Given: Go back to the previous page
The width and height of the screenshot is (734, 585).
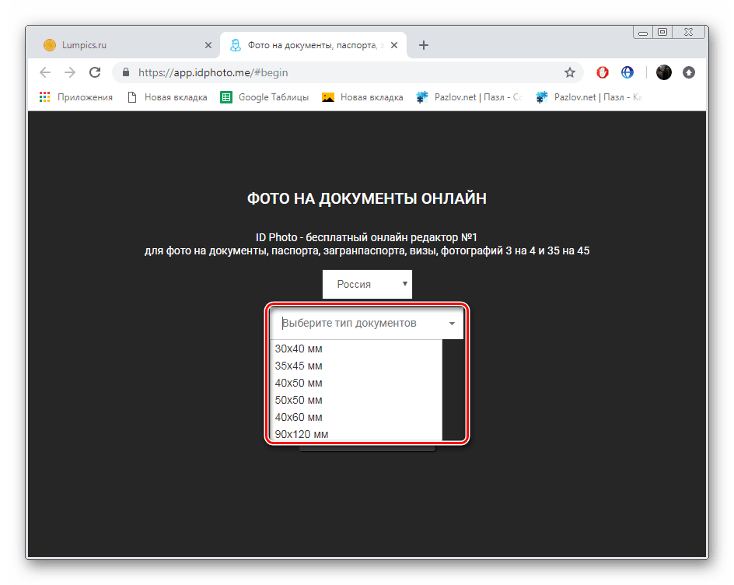Looking at the screenshot, I should 45,72.
